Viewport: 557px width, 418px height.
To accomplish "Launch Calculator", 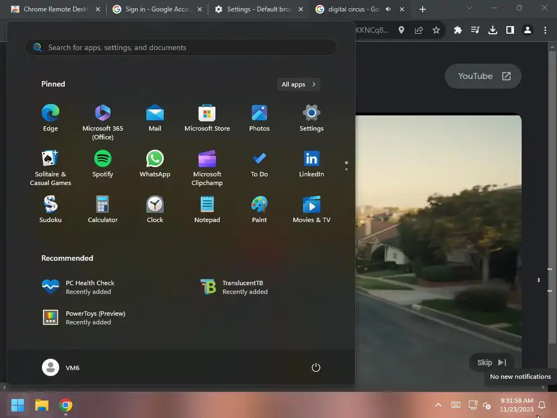I will [x=103, y=210].
